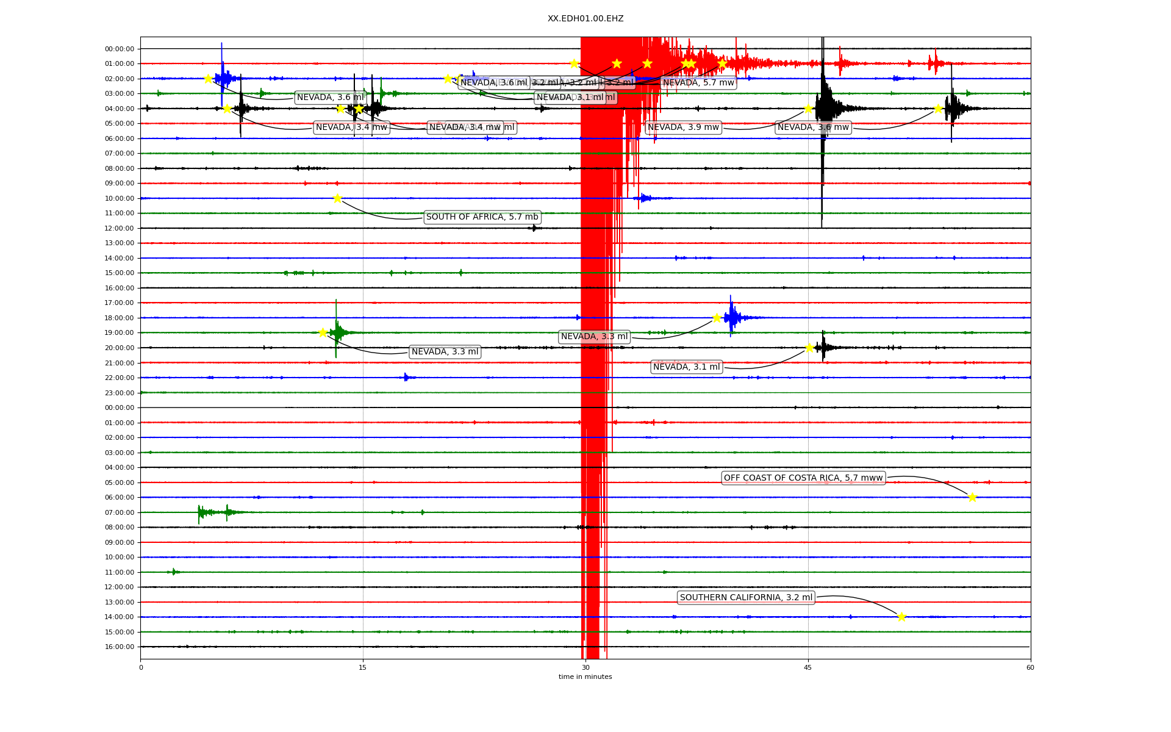
Task: Click the star marking the South of Africa event
Action: [337, 198]
